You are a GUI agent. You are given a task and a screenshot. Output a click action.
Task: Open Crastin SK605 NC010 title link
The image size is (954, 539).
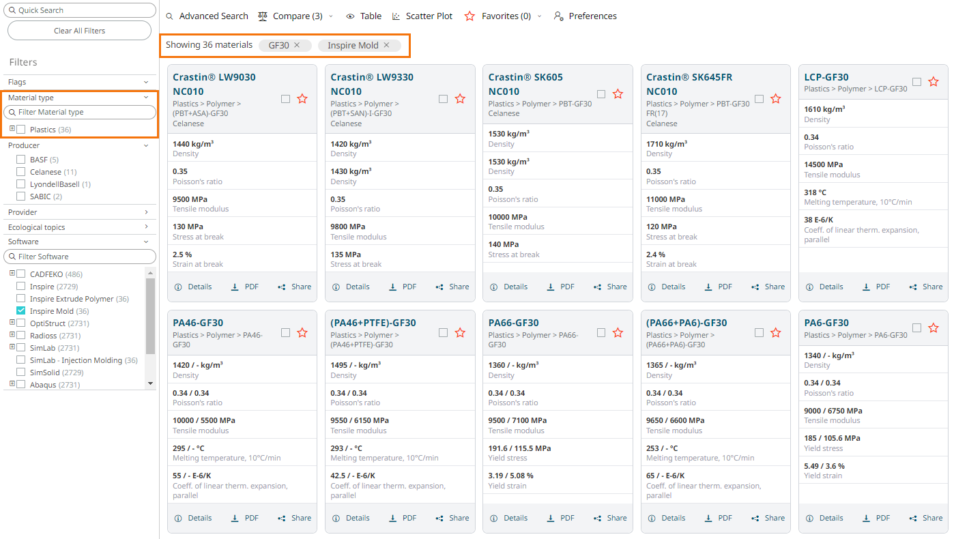[526, 85]
